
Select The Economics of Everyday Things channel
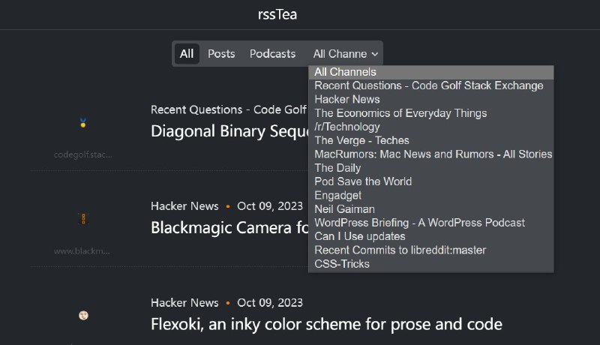[x=400, y=113]
